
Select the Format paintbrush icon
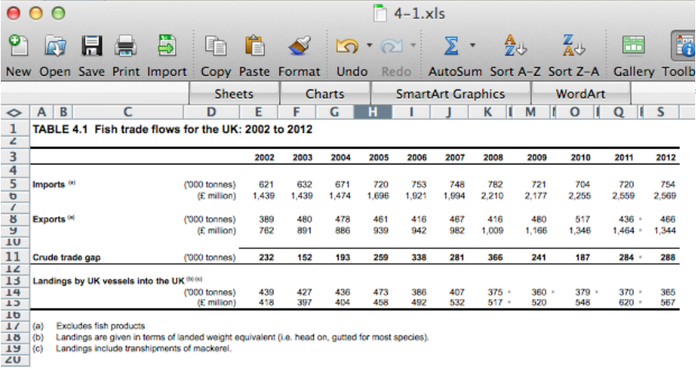point(299,45)
